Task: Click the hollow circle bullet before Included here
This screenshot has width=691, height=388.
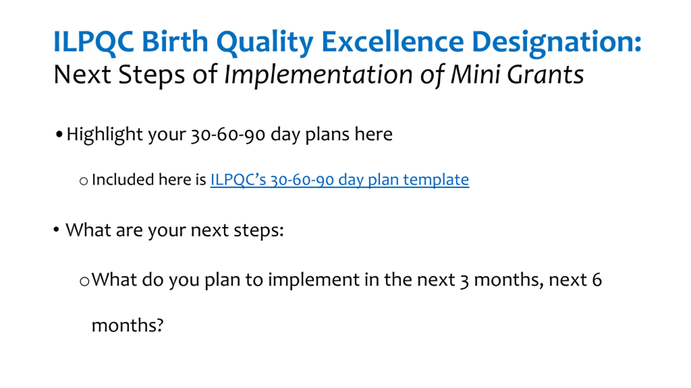Action: 84,181
